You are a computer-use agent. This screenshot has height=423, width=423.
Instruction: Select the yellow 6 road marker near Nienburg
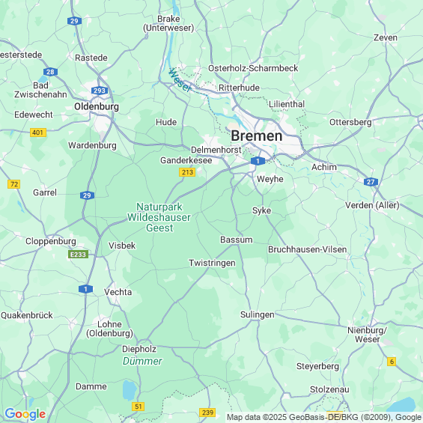[x=392, y=362]
